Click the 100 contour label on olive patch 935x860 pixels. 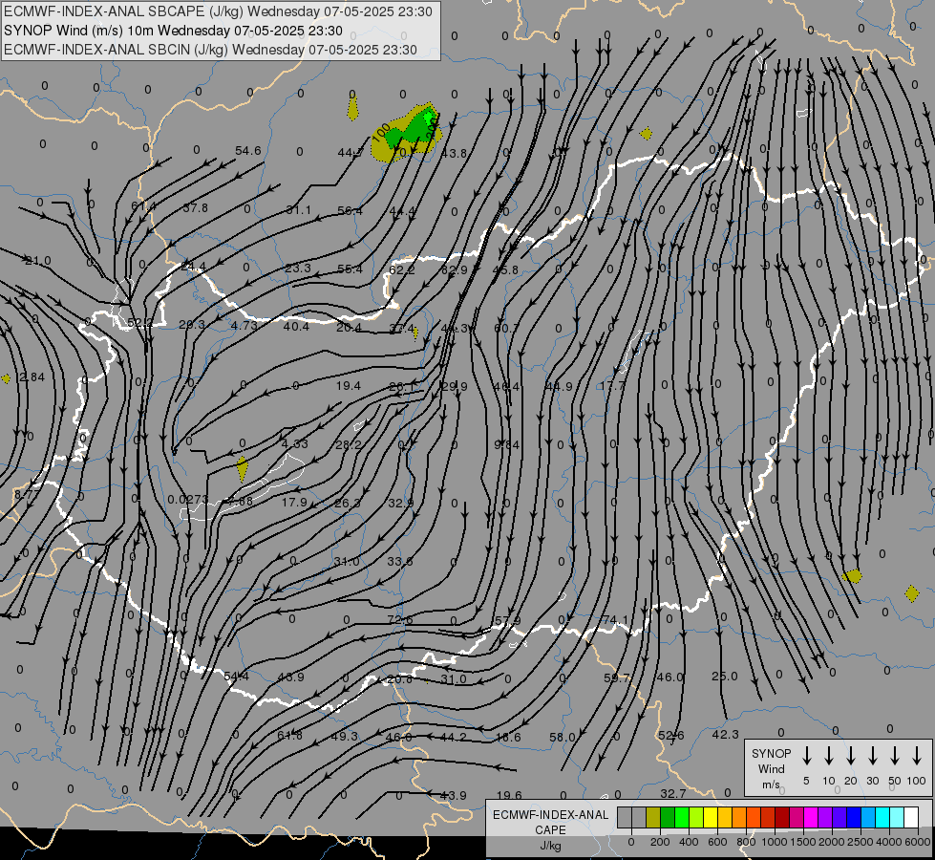tap(380, 132)
